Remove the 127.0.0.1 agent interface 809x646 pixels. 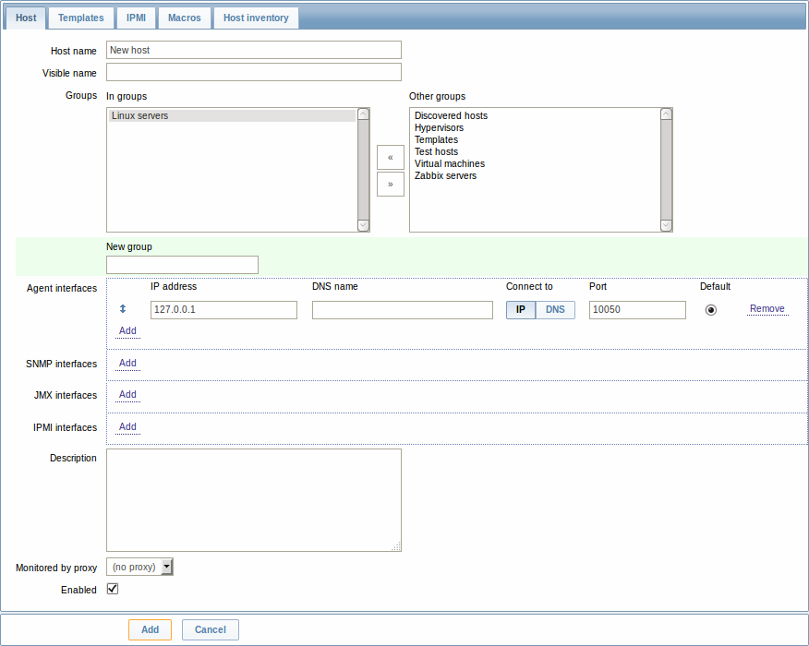click(767, 309)
